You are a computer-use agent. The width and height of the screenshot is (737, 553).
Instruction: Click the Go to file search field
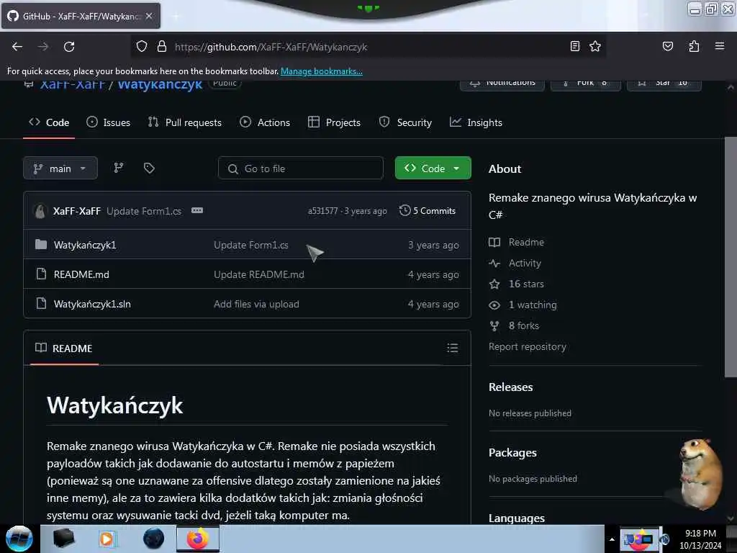pos(301,168)
